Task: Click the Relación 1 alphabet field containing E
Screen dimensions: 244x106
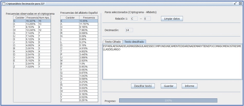Action: point(147,19)
